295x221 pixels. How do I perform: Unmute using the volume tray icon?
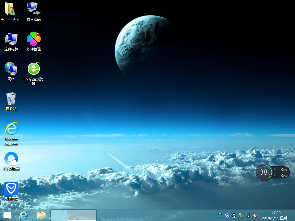(x=255, y=215)
